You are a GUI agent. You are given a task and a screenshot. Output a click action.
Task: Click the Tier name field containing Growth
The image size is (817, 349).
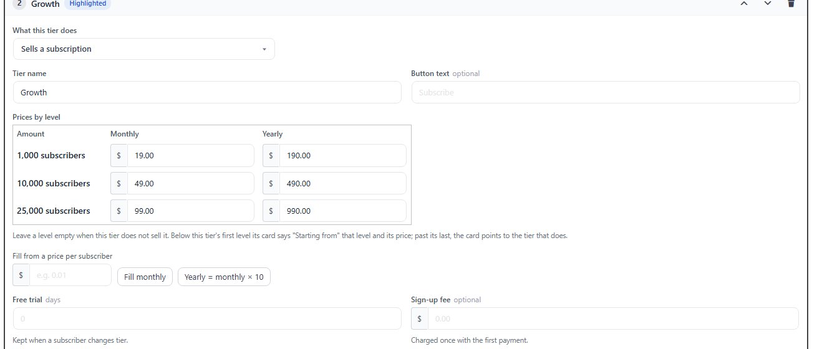pyautogui.click(x=207, y=92)
